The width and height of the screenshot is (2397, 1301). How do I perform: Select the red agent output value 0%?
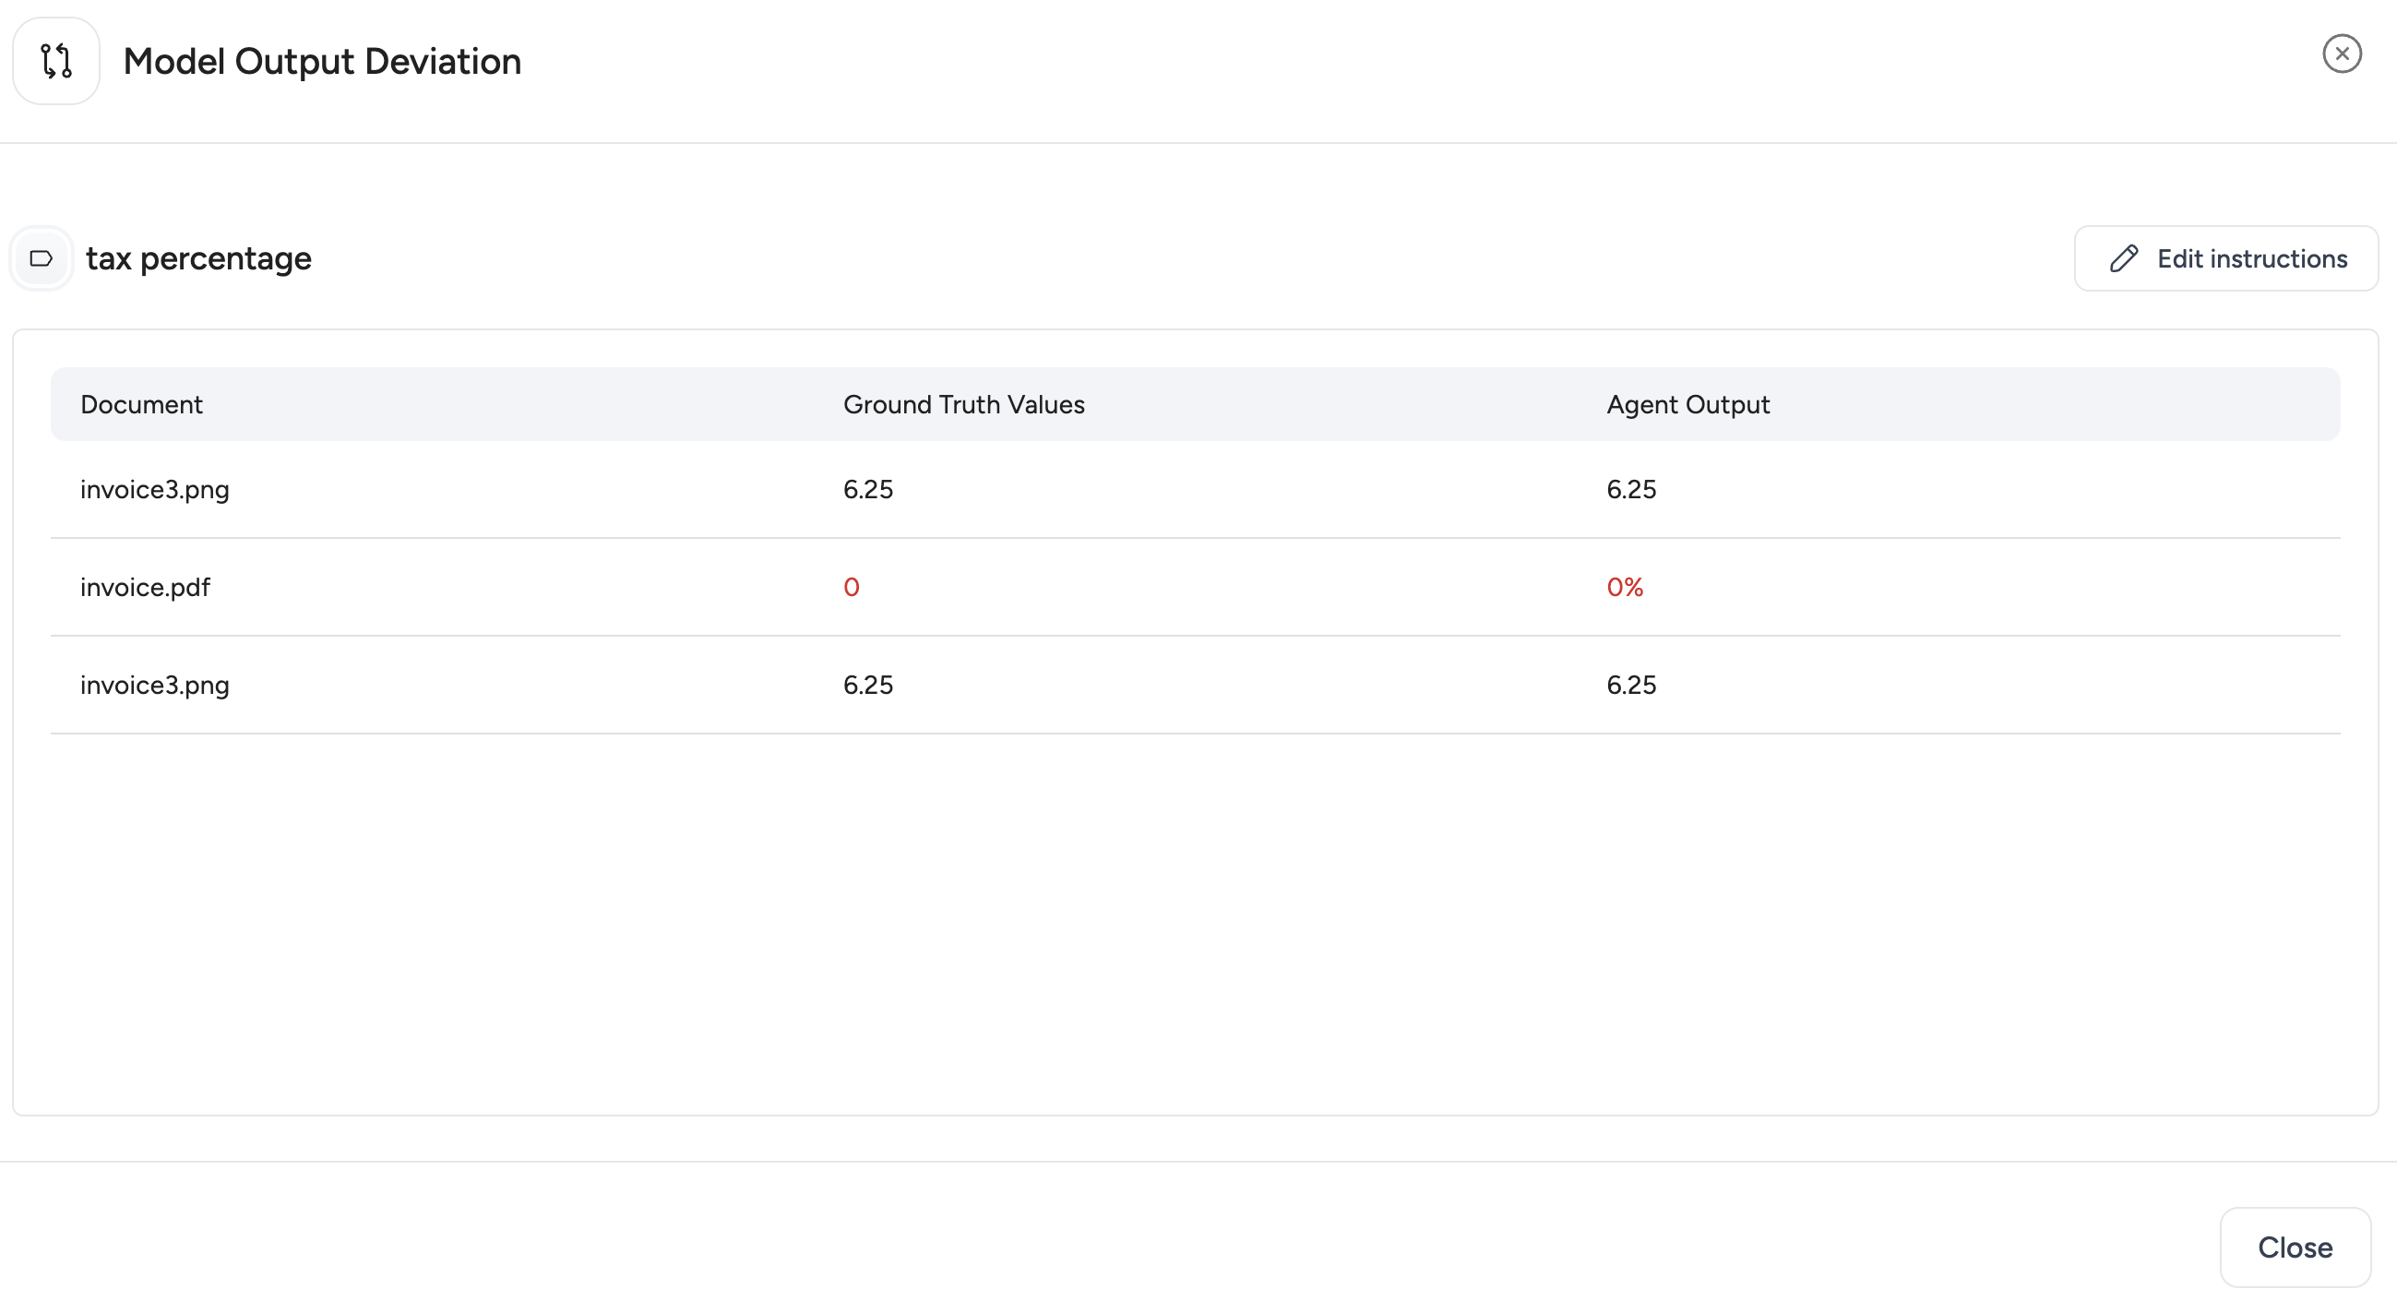click(x=1625, y=586)
